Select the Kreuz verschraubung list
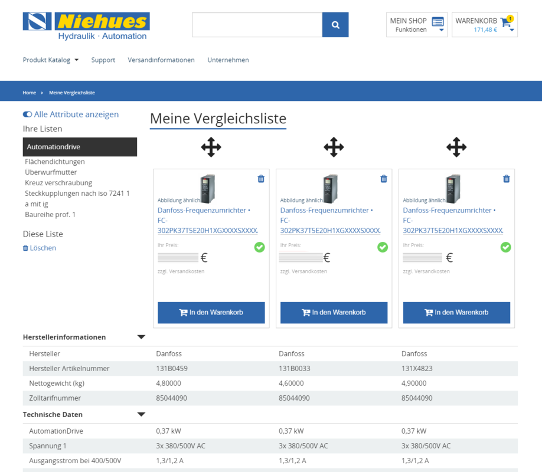The width and height of the screenshot is (542, 472). coord(58,183)
